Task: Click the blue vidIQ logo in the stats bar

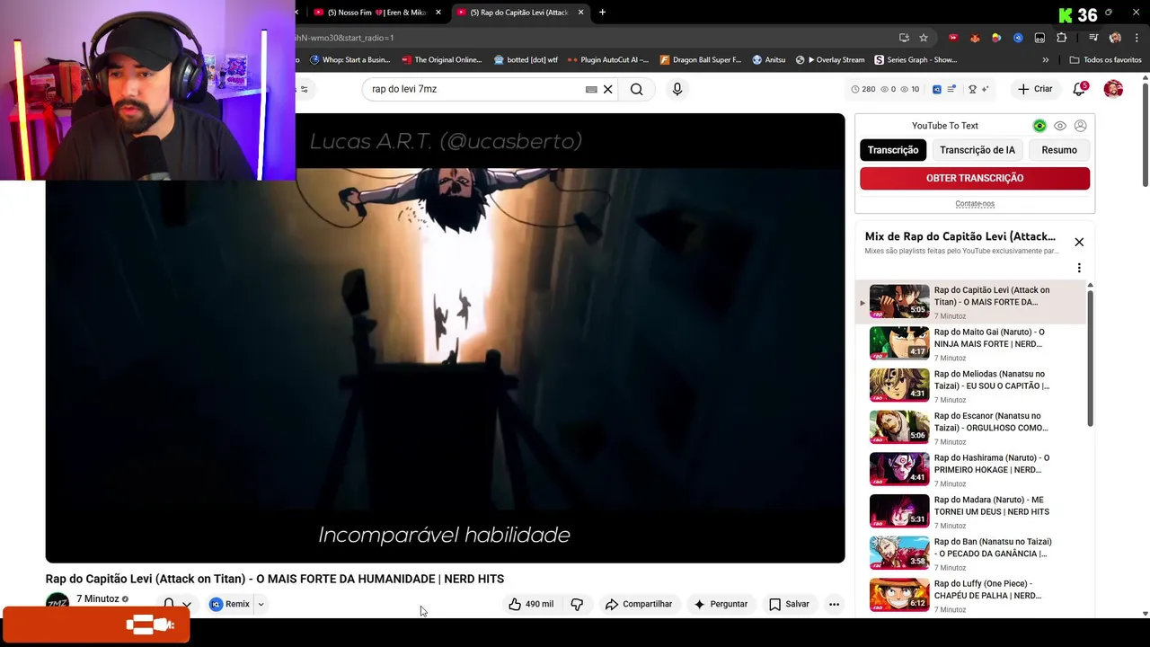Action: click(x=937, y=89)
